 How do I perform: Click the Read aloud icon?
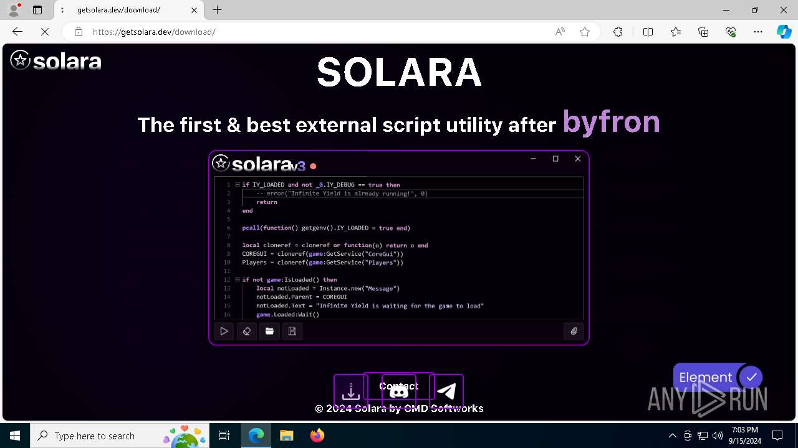tap(560, 32)
